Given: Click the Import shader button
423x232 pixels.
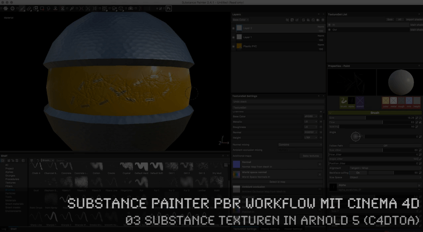Looking at the screenshot, I should [414, 19].
